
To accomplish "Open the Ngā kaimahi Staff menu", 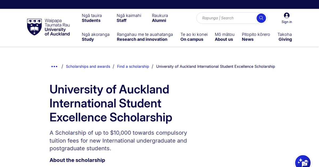I will coord(129,18).
